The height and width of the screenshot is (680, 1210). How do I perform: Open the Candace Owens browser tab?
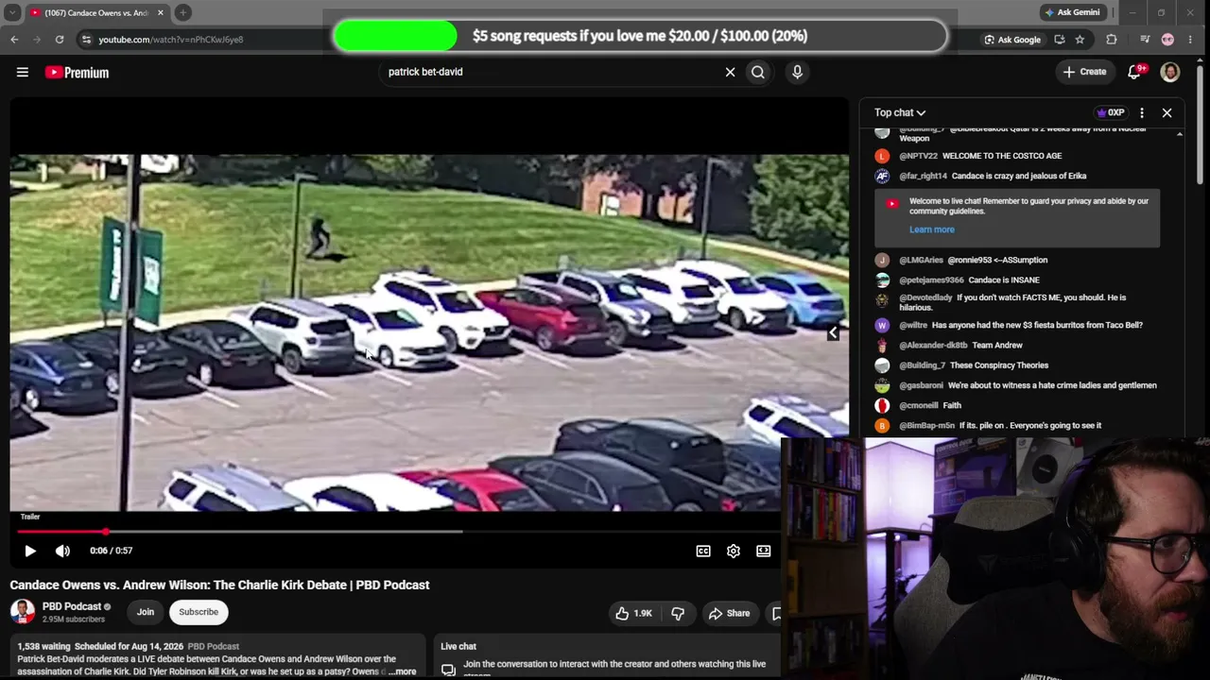[x=95, y=13]
